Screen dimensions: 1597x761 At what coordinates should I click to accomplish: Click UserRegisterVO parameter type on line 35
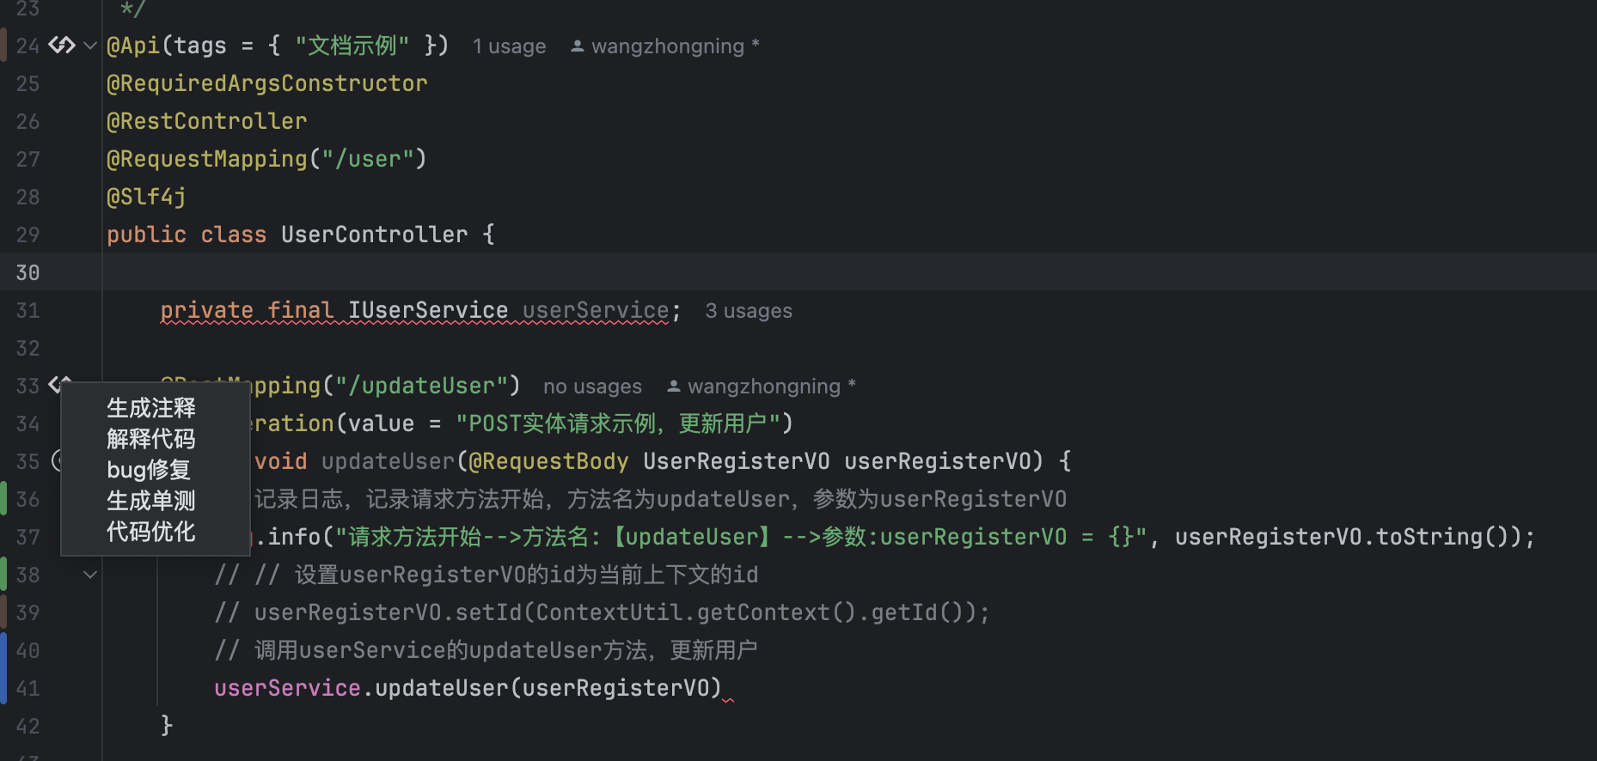[737, 461]
